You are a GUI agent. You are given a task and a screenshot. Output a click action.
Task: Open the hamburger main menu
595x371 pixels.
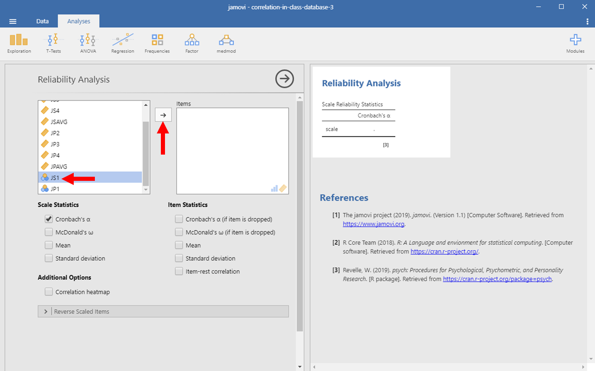[13, 21]
